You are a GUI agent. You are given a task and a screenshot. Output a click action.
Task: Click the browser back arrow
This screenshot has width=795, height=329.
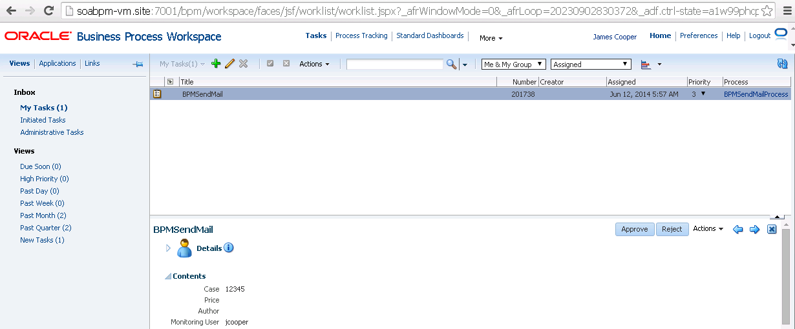pos(11,11)
